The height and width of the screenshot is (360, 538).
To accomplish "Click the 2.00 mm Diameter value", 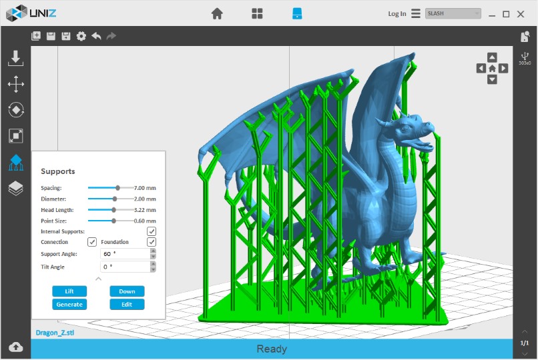I will point(145,199).
